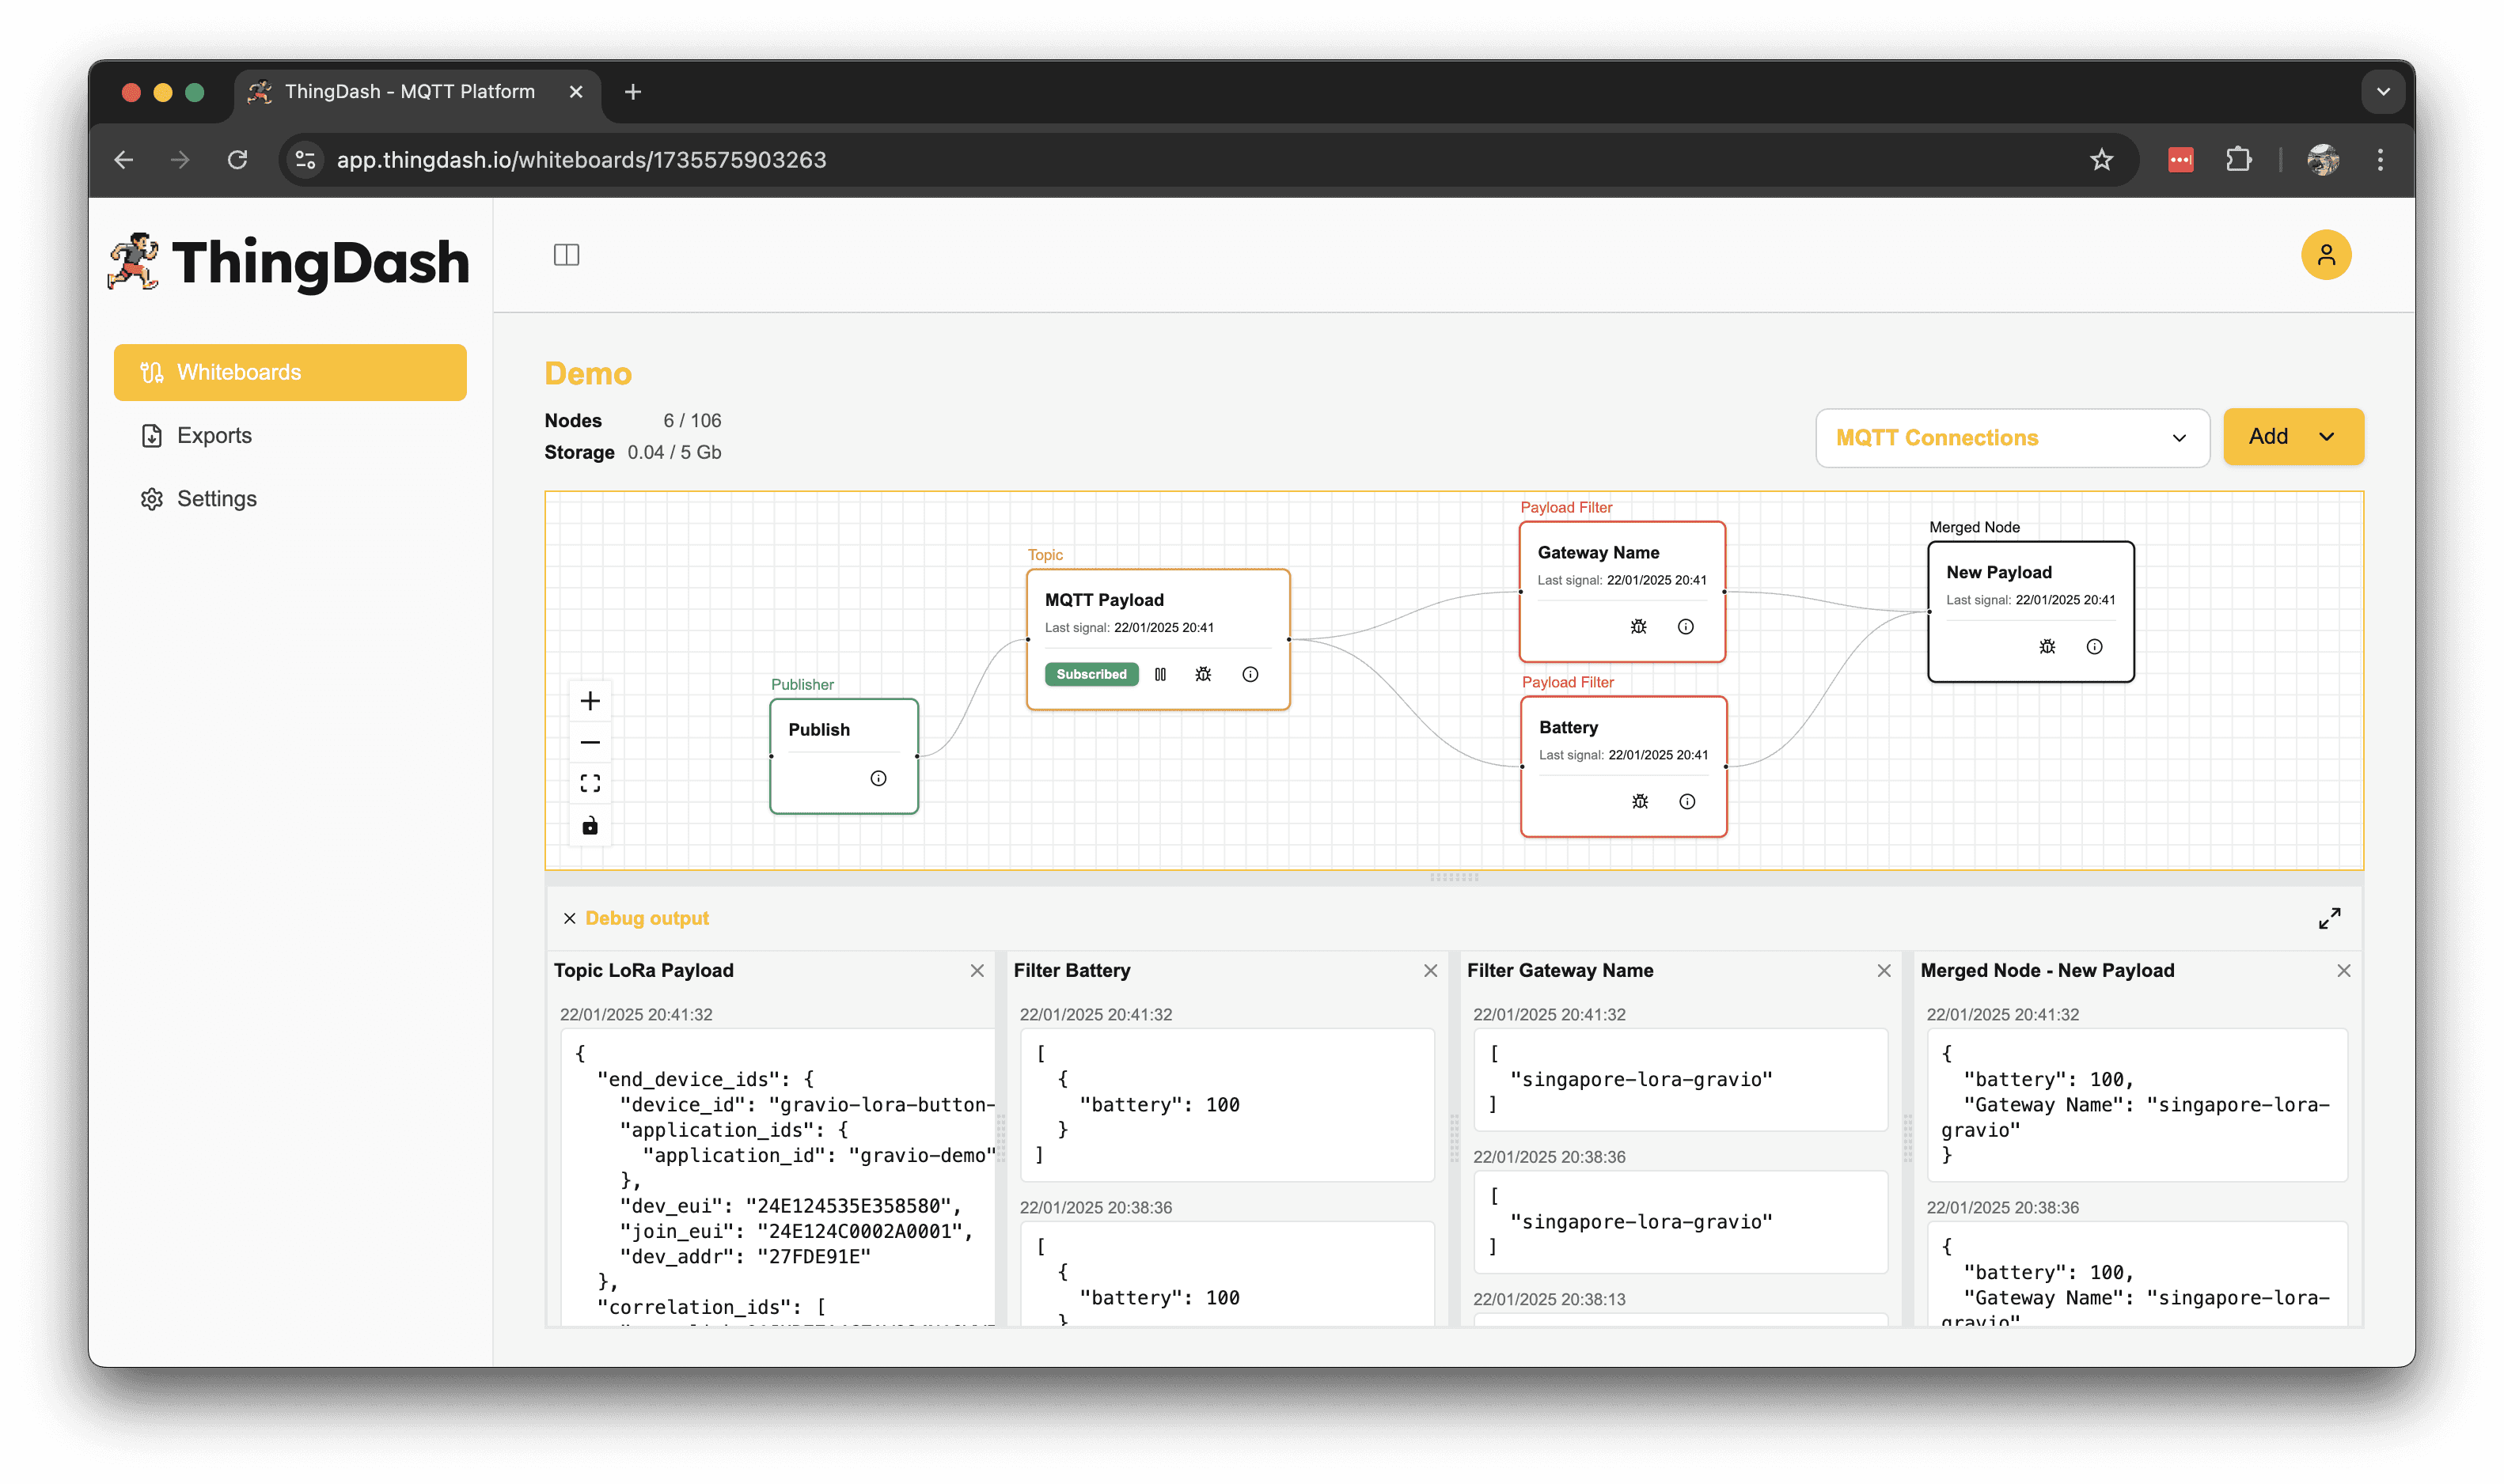Open debug bug icon on MQTT Payload node
The height and width of the screenshot is (1484, 2504).
1202,674
